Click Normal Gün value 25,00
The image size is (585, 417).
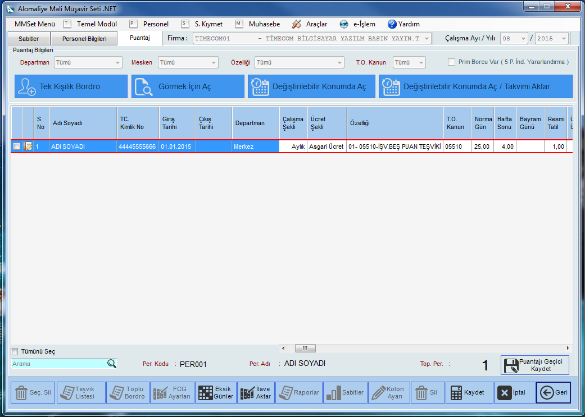click(x=483, y=146)
